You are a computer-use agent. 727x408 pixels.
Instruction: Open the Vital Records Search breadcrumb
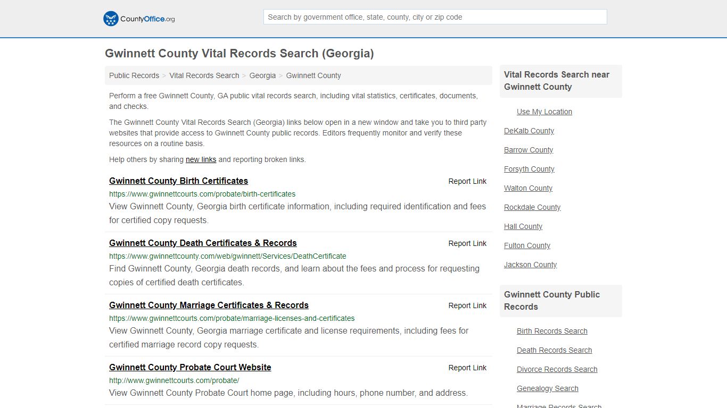pos(204,75)
